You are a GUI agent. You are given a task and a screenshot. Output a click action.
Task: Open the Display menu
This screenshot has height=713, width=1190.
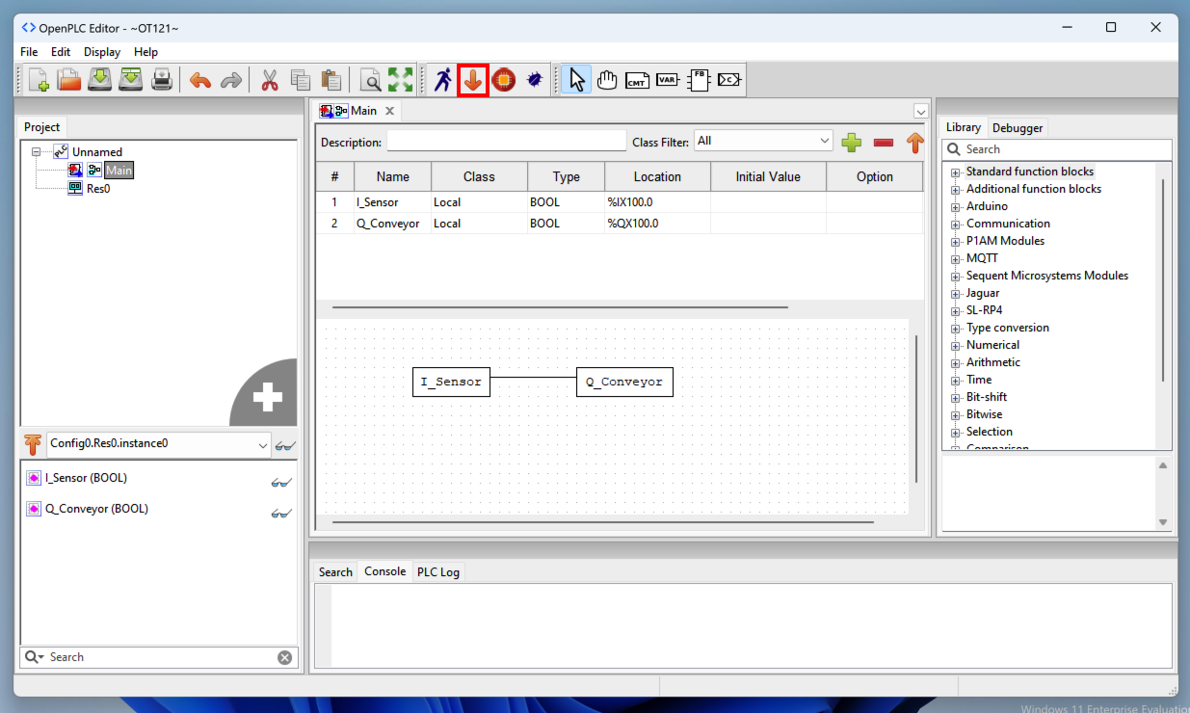point(102,52)
